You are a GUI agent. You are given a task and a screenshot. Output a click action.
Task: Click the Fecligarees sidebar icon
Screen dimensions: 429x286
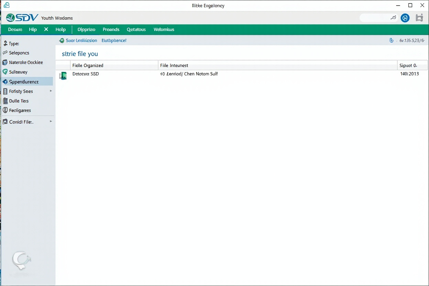coord(5,110)
